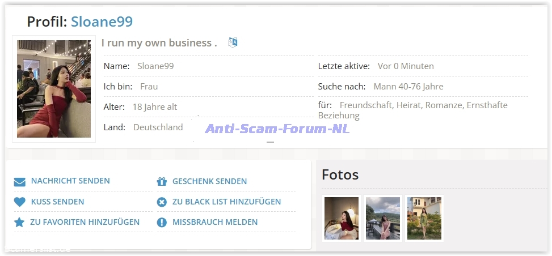Click the exclamation mark report icon
Image resolution: width=552 pixels, height=256 pixels.
click(162, 223)
